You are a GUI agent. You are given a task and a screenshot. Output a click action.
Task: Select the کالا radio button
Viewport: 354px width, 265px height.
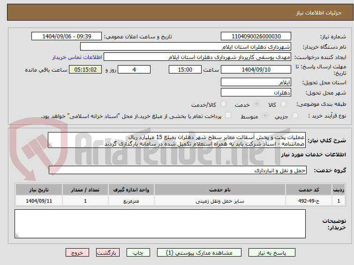(283, 104)
